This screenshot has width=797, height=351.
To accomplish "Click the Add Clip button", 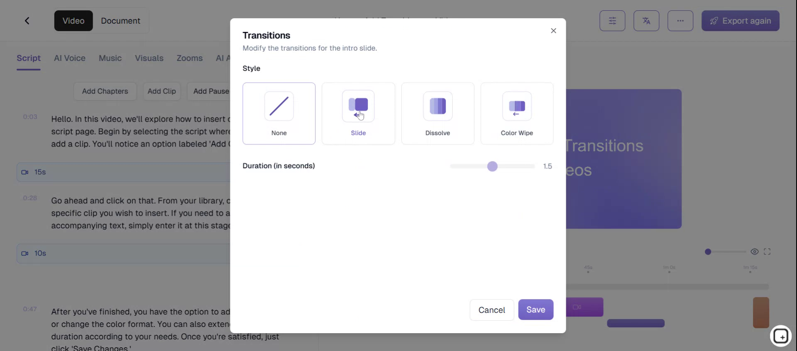I will click(162, 91).
